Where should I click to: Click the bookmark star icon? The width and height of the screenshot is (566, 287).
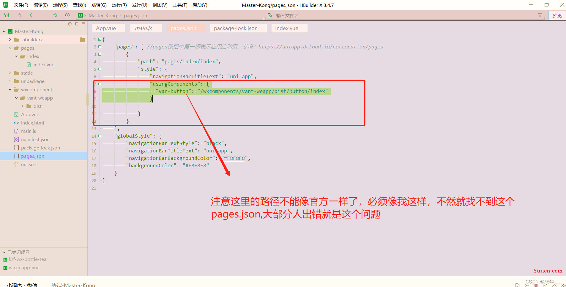[55, 15]
